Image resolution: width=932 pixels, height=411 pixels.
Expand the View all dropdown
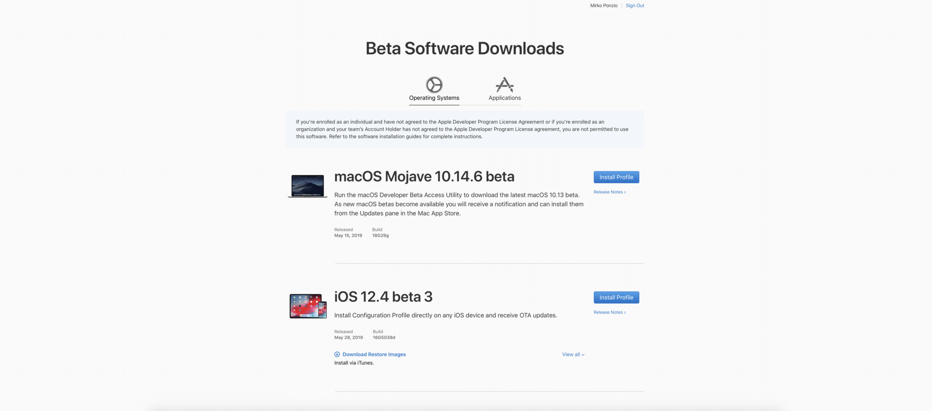573,355
